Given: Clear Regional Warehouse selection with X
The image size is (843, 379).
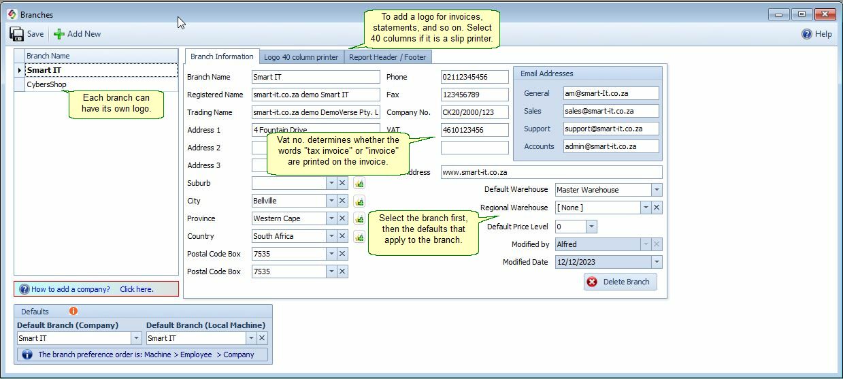Looking at the screenshot, I should [x=657, y=208].
